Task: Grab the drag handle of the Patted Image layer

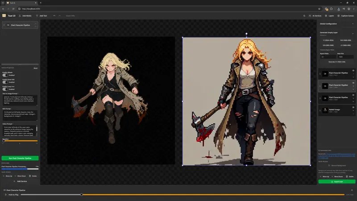Action: (x=320, y=110)
